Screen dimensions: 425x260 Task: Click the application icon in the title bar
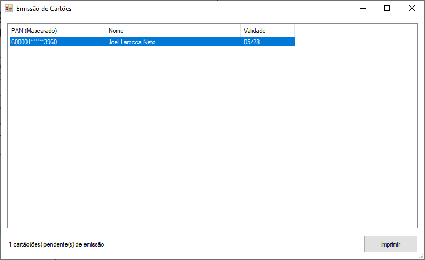point(9,9)
